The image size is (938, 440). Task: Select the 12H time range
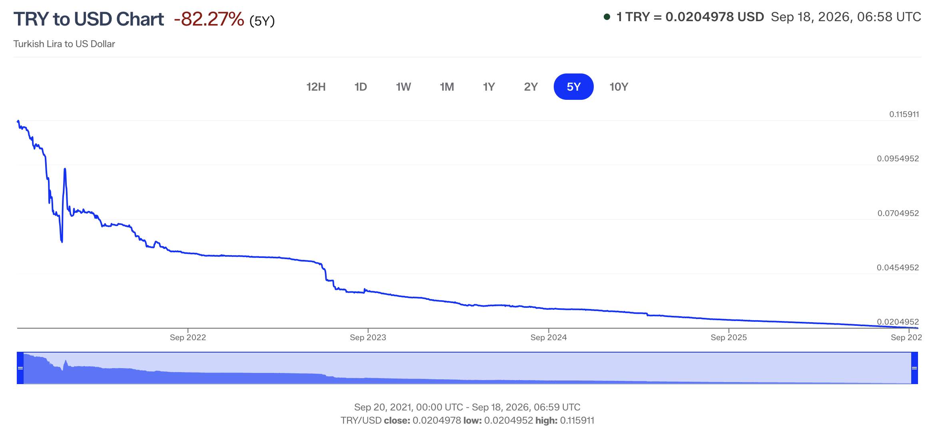pos(316,87)
